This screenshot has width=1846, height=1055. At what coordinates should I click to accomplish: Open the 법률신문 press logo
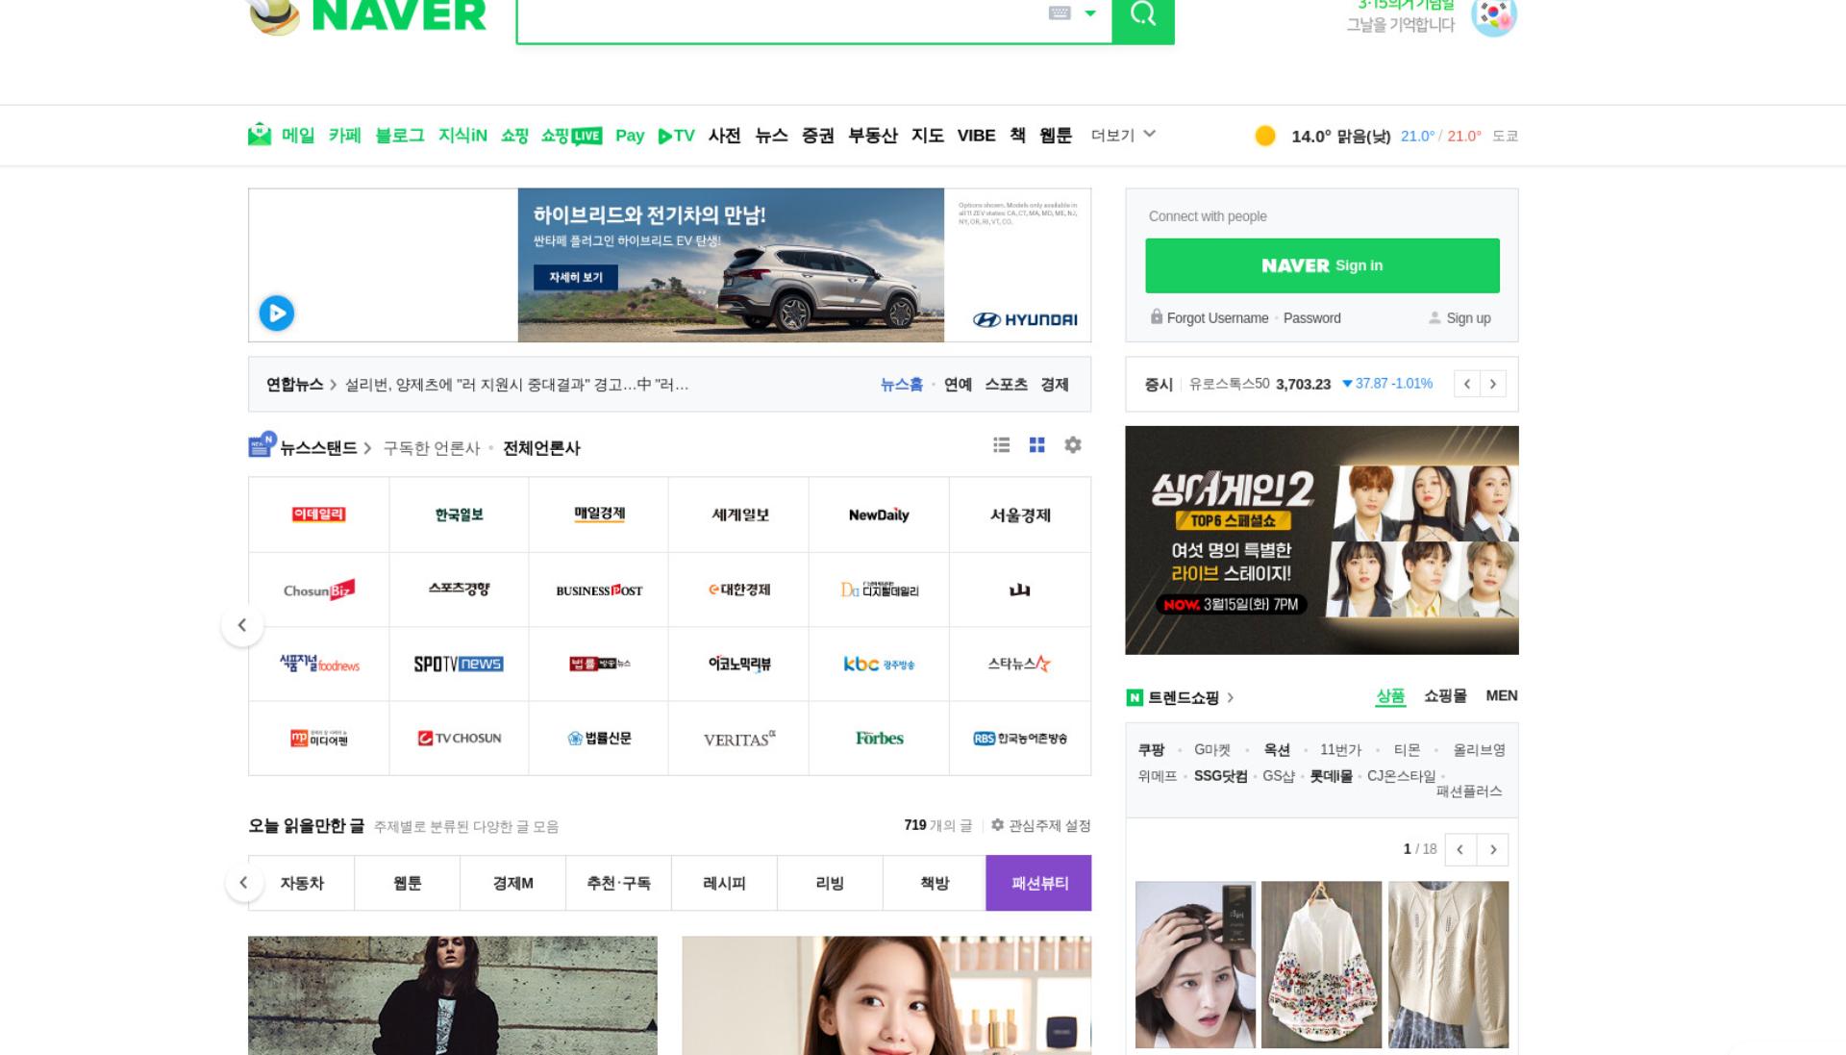click(599, 738)
